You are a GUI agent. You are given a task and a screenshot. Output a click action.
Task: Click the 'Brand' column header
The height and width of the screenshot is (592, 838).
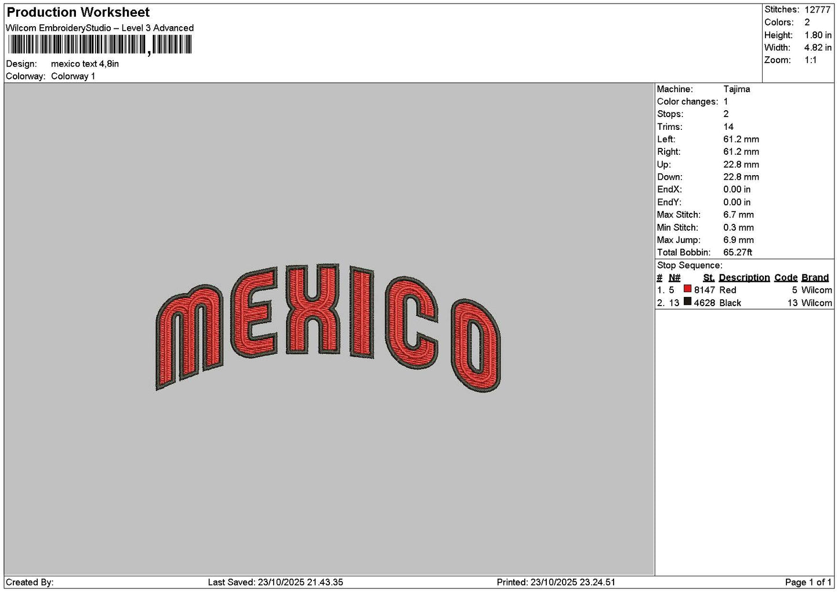point(815,277)
